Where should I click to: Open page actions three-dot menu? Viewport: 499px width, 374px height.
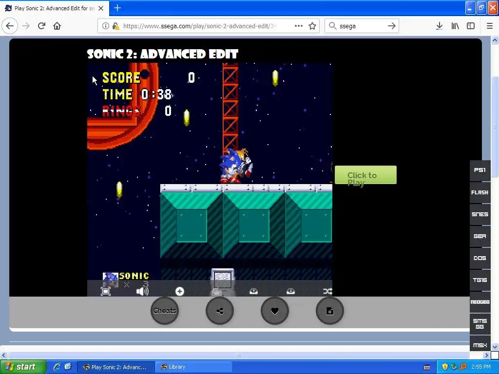(299, 26)
